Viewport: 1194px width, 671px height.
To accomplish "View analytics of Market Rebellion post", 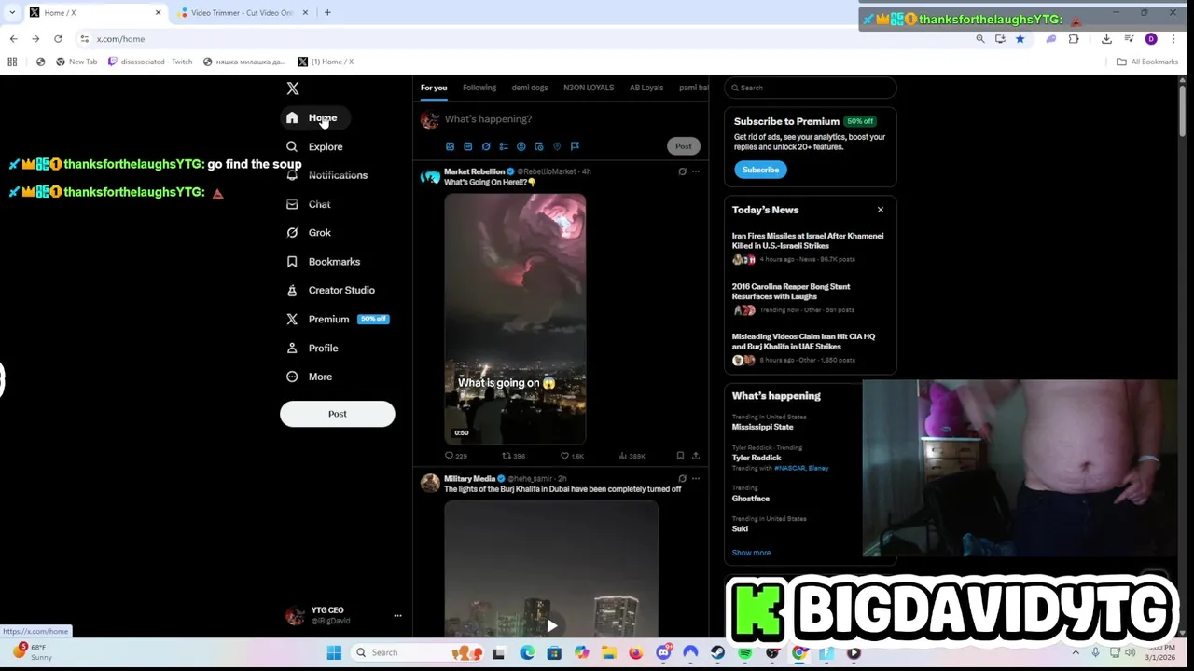I will coord(632,456).
